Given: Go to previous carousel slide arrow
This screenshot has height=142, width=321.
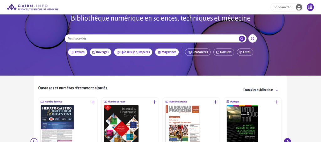Looking at the screenshot, I should click(x=34, y=140).
